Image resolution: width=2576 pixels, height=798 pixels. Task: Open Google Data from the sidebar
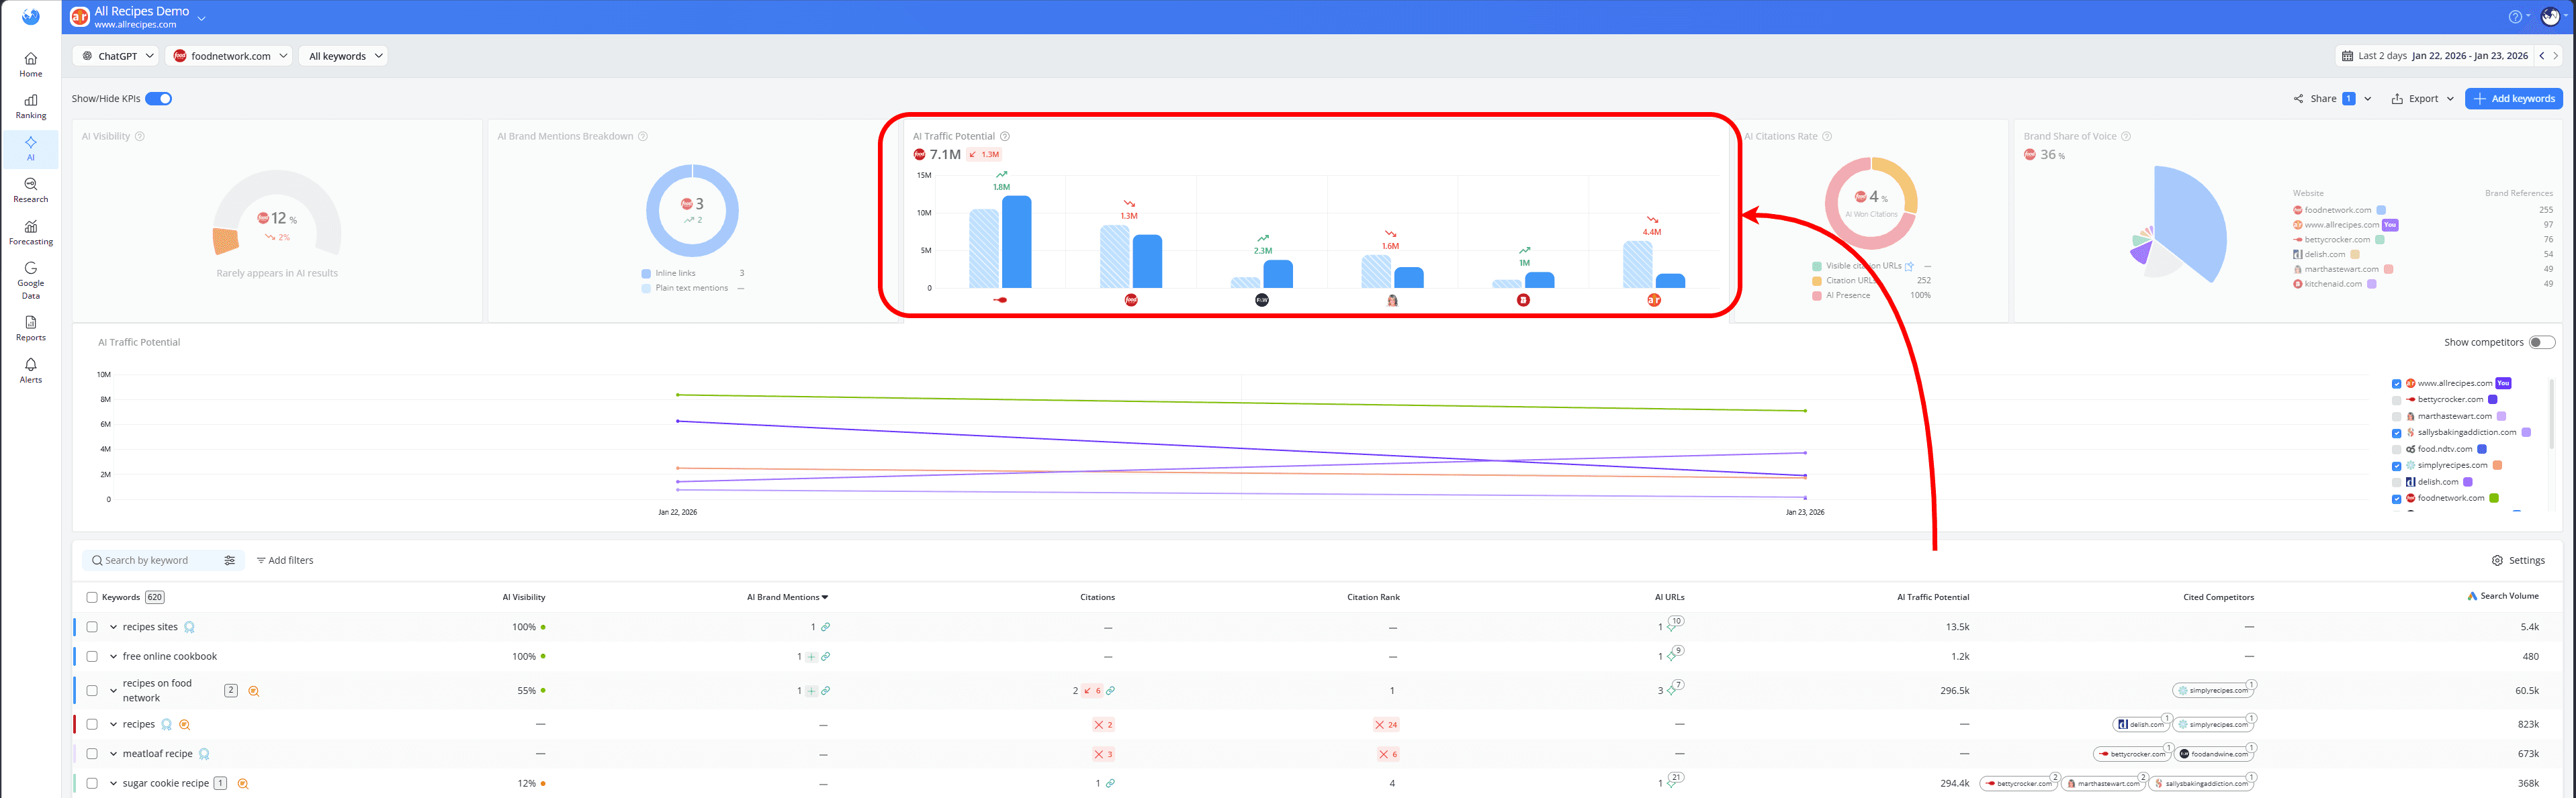30,282
